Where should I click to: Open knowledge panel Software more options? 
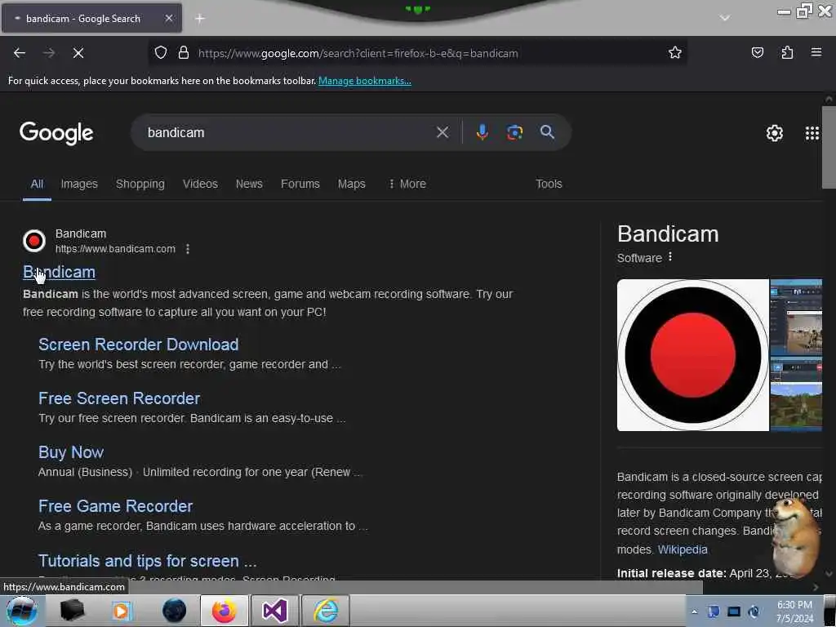pos(670,257)
